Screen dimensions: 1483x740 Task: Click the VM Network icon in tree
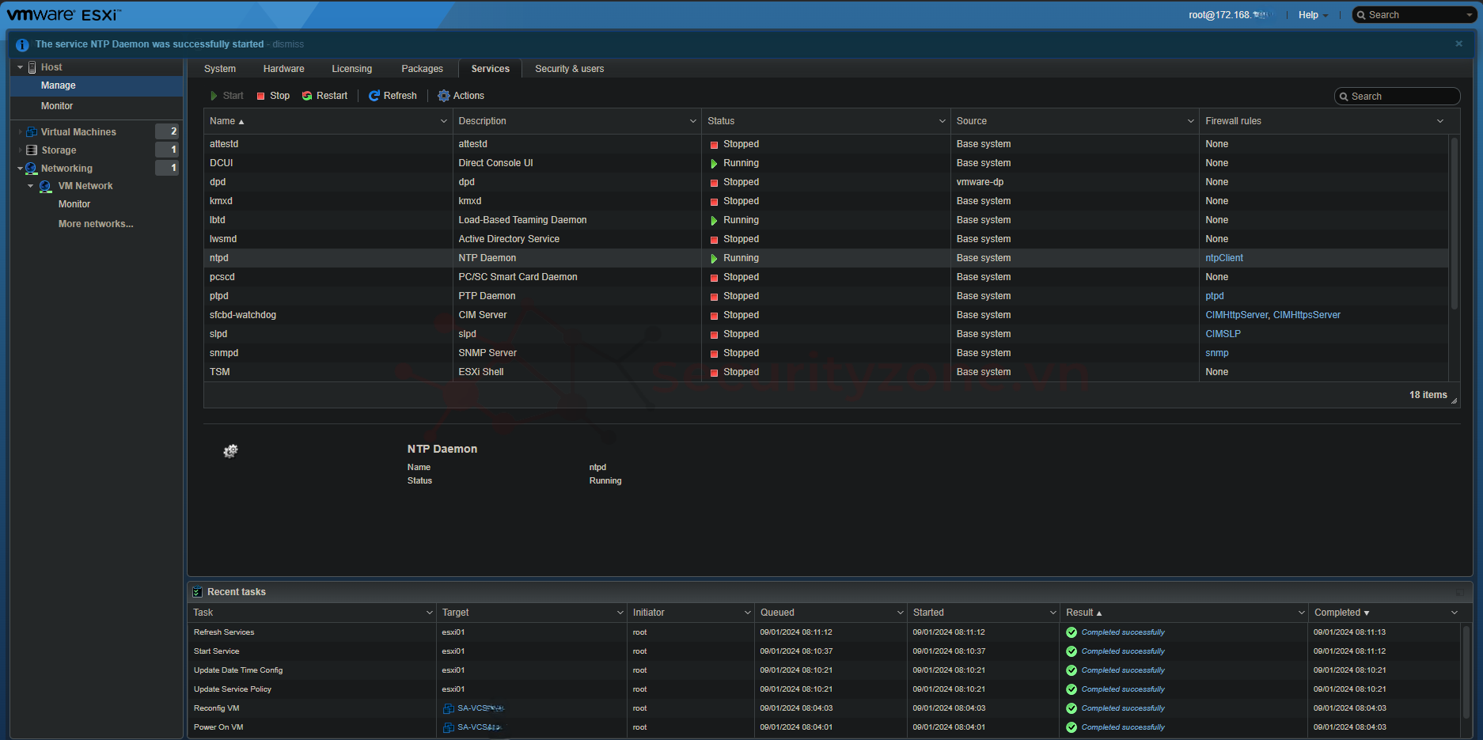[x=46, y=187]
